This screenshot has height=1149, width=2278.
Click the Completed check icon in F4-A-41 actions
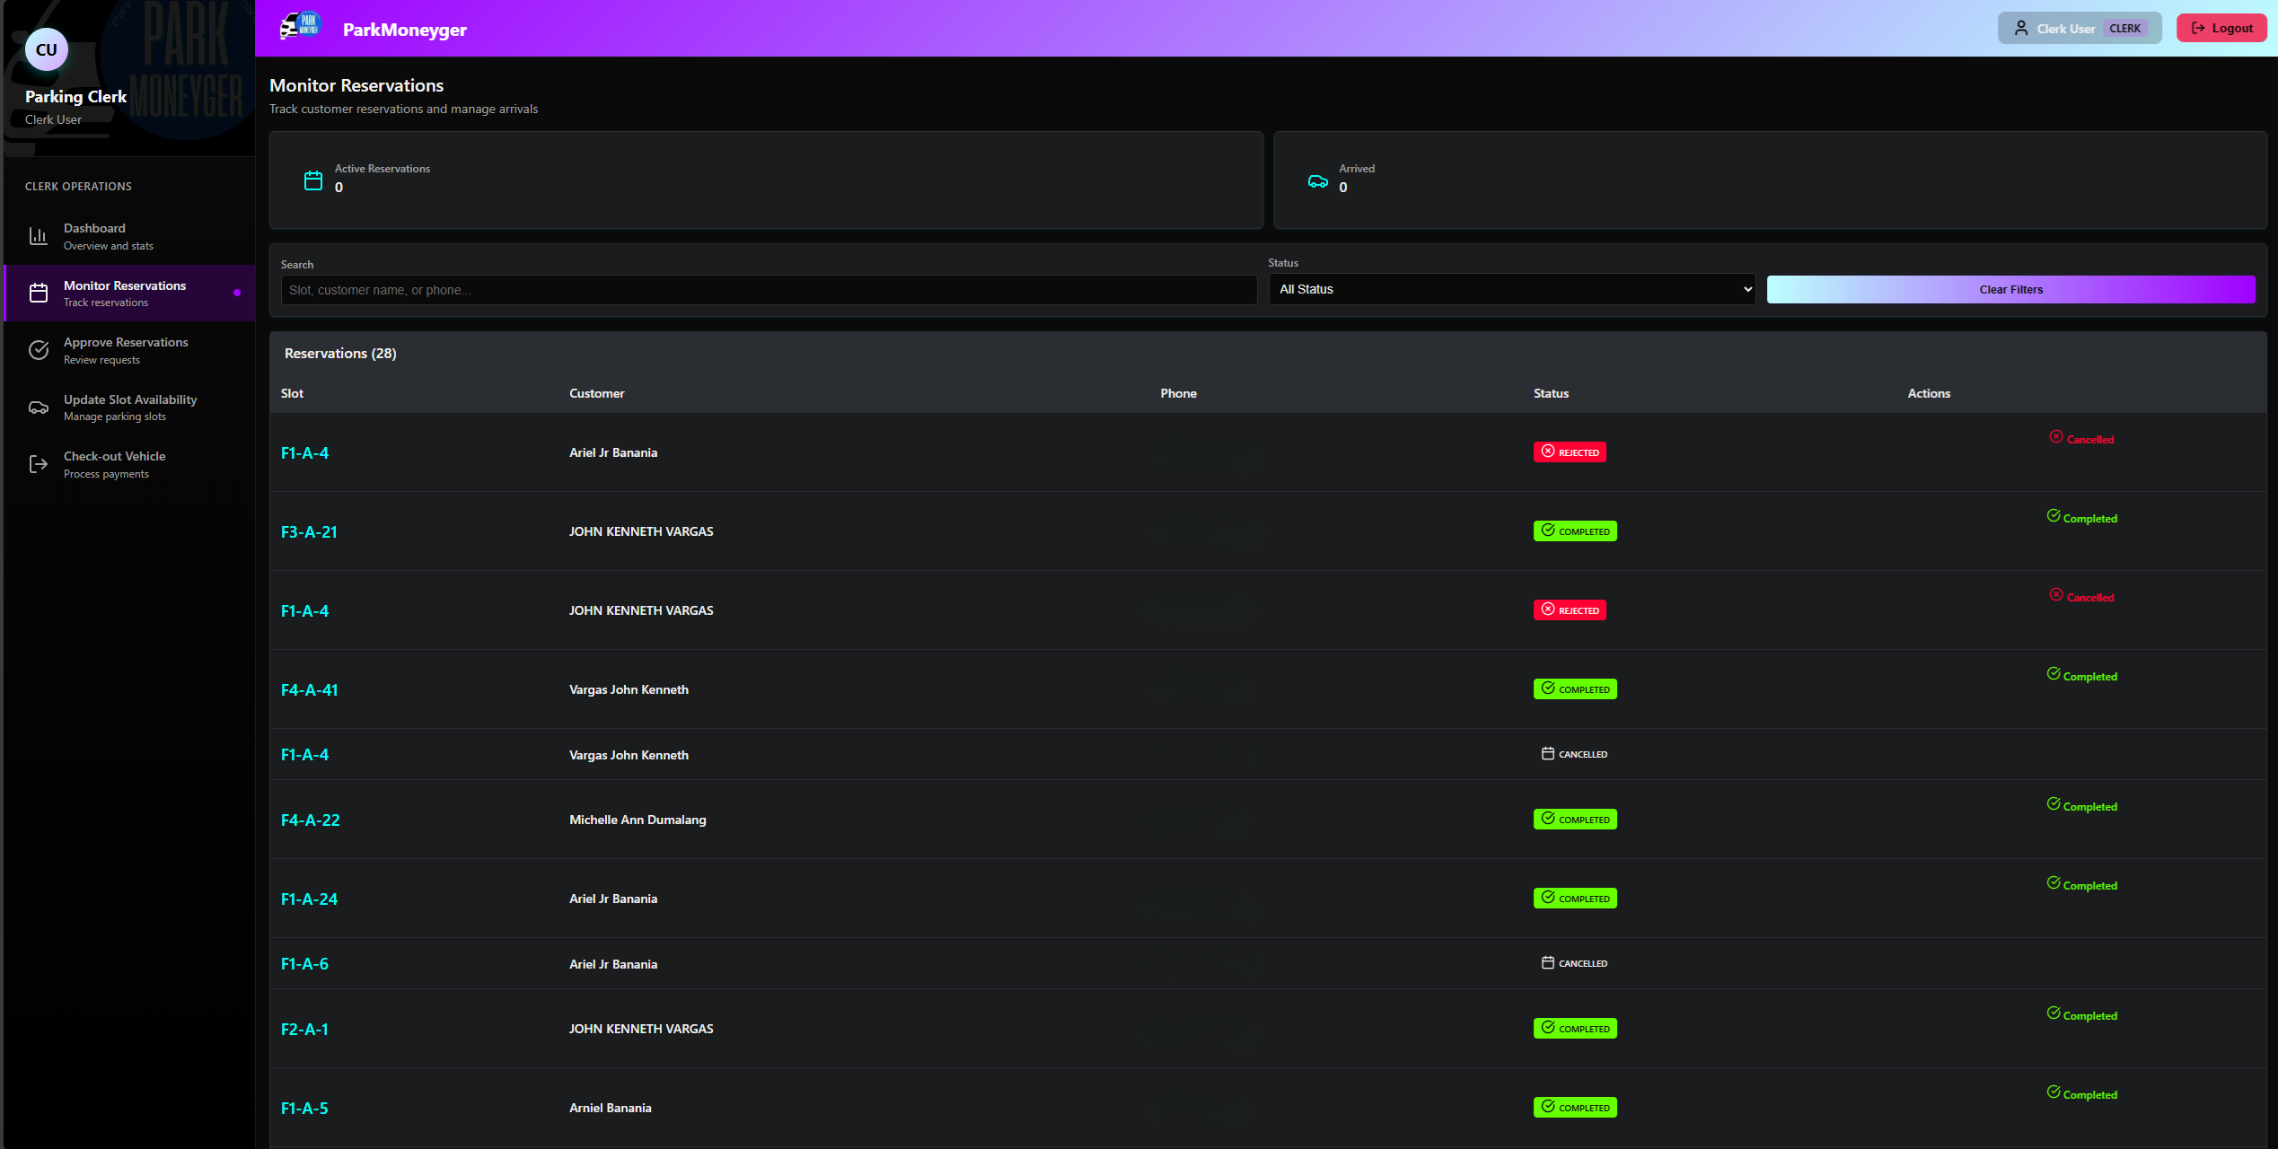point(2054,673)
